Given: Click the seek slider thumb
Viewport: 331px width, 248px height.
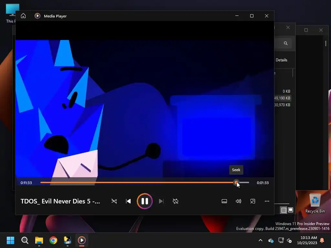Looking at the screenshot, I should pyautogui.click(x=236, y=182).
